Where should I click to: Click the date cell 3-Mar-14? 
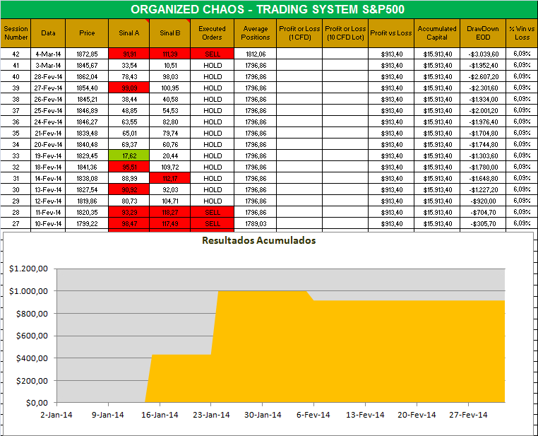(48, 65)
